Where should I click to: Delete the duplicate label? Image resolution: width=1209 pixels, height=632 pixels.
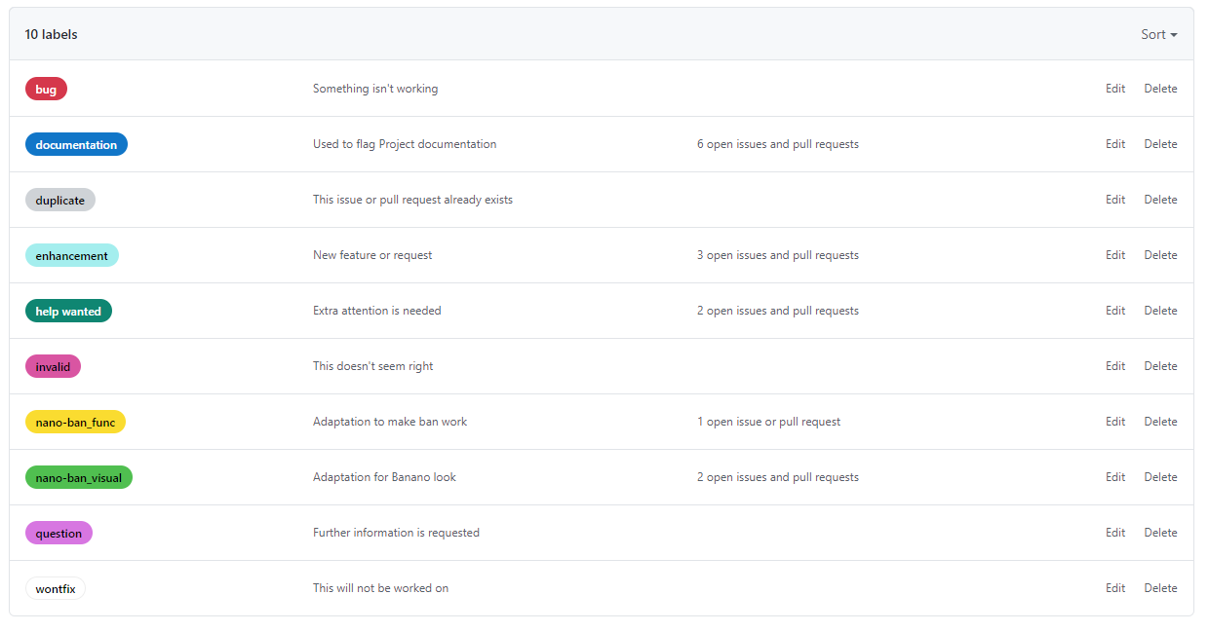tap(1160, 200)
